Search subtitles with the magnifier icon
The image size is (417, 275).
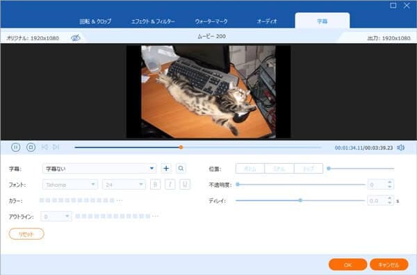click(181, 169)
